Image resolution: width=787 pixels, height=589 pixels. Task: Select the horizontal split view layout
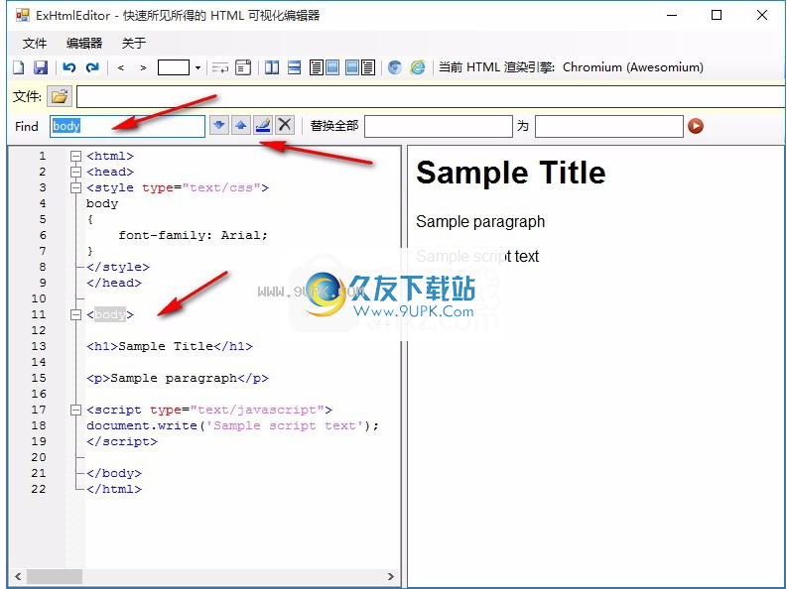point(294,67)
